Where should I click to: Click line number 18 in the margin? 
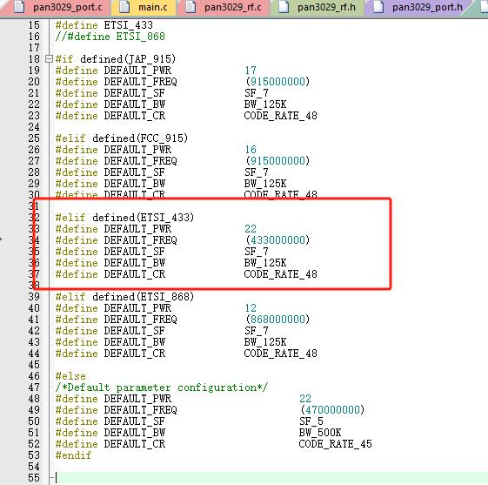point(34,59)
